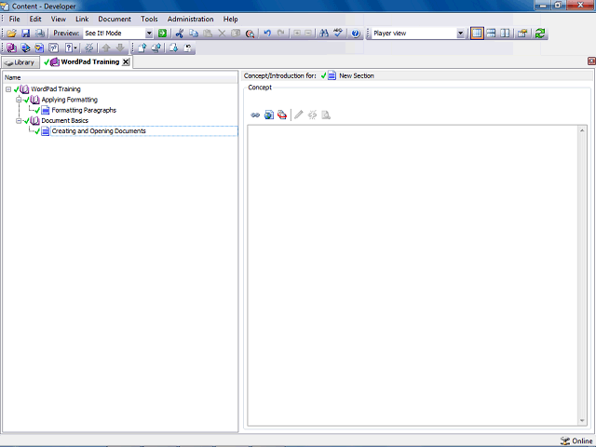Click the check in document icon with up arrow

point(142,47)
